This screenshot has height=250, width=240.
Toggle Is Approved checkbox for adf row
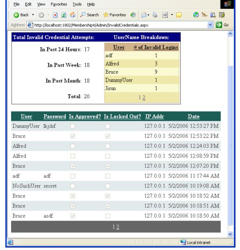73,176
